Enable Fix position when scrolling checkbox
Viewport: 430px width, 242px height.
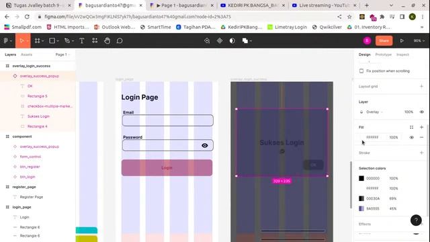click(361, 71)
